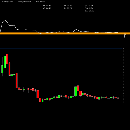This screenshot has width=130, height=130.
Task: Select the low value 'L: 12.15'
Action: pos(68,8)
